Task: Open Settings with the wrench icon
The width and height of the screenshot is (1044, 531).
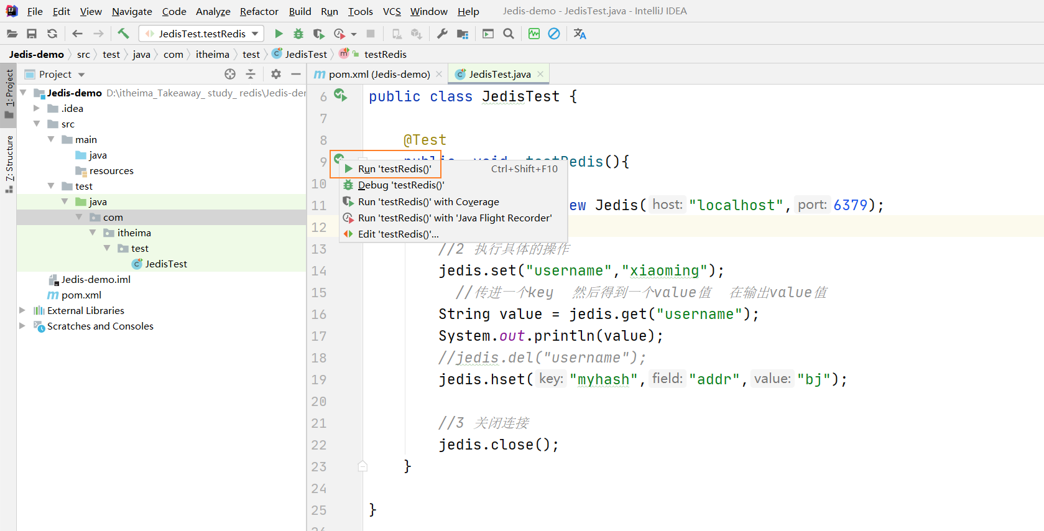Action: pyautogui.click(x=442, y=34)
